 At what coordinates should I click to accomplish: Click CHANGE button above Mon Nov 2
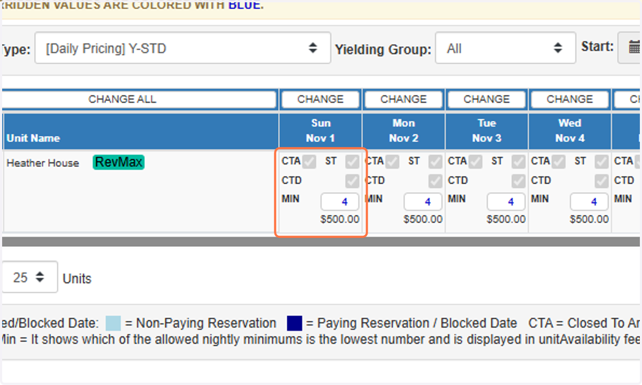point(403,99)
